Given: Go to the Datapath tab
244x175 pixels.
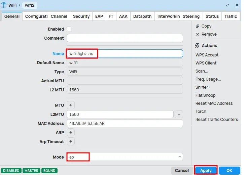Looking at the screenshot, I should (142, 16).
